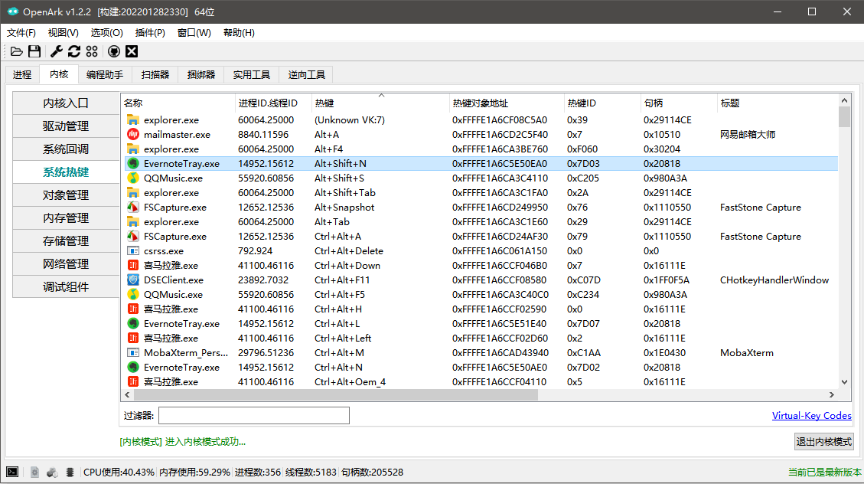Viewport: 864px width, 484px height.
Task: Click the black X toolbar icon
Action: [132, 51]
